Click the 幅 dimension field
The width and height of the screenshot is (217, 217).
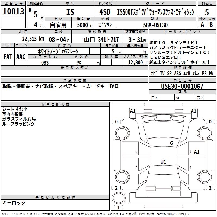coord(185,97)
